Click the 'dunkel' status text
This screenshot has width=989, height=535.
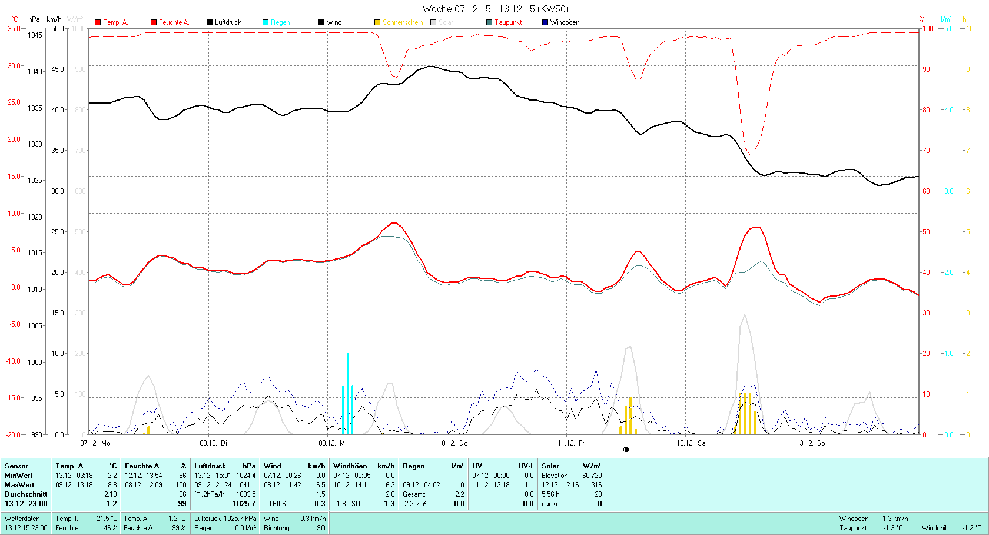552,504
